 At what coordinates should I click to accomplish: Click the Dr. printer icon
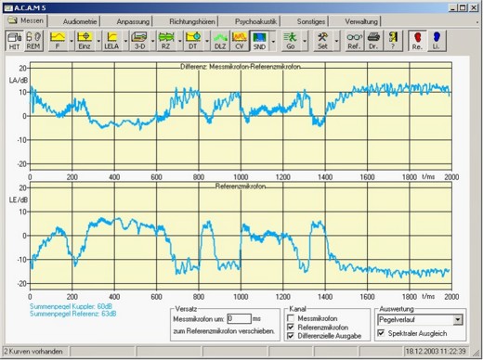tap(373, 41)
